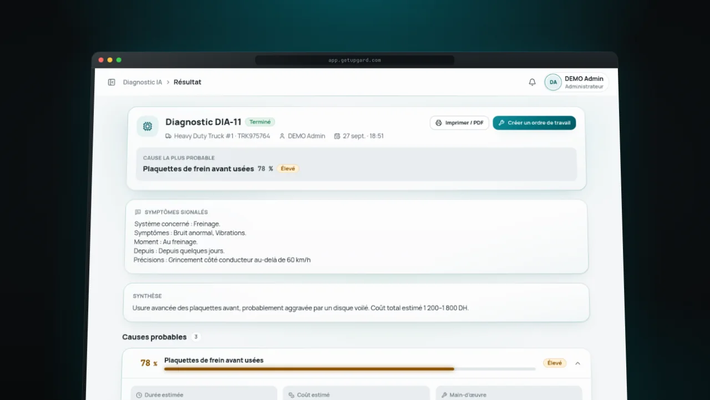
Task: Click Imprimer / PDF button
Action: (x=459, y=123)
